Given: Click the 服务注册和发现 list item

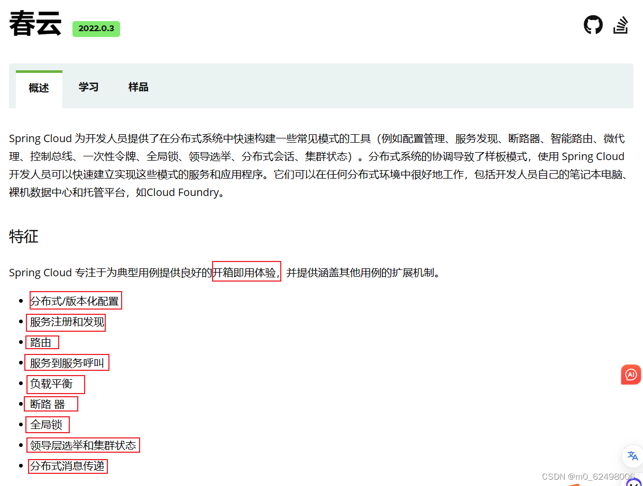Looking at the screenshot, I should point(67,322).
